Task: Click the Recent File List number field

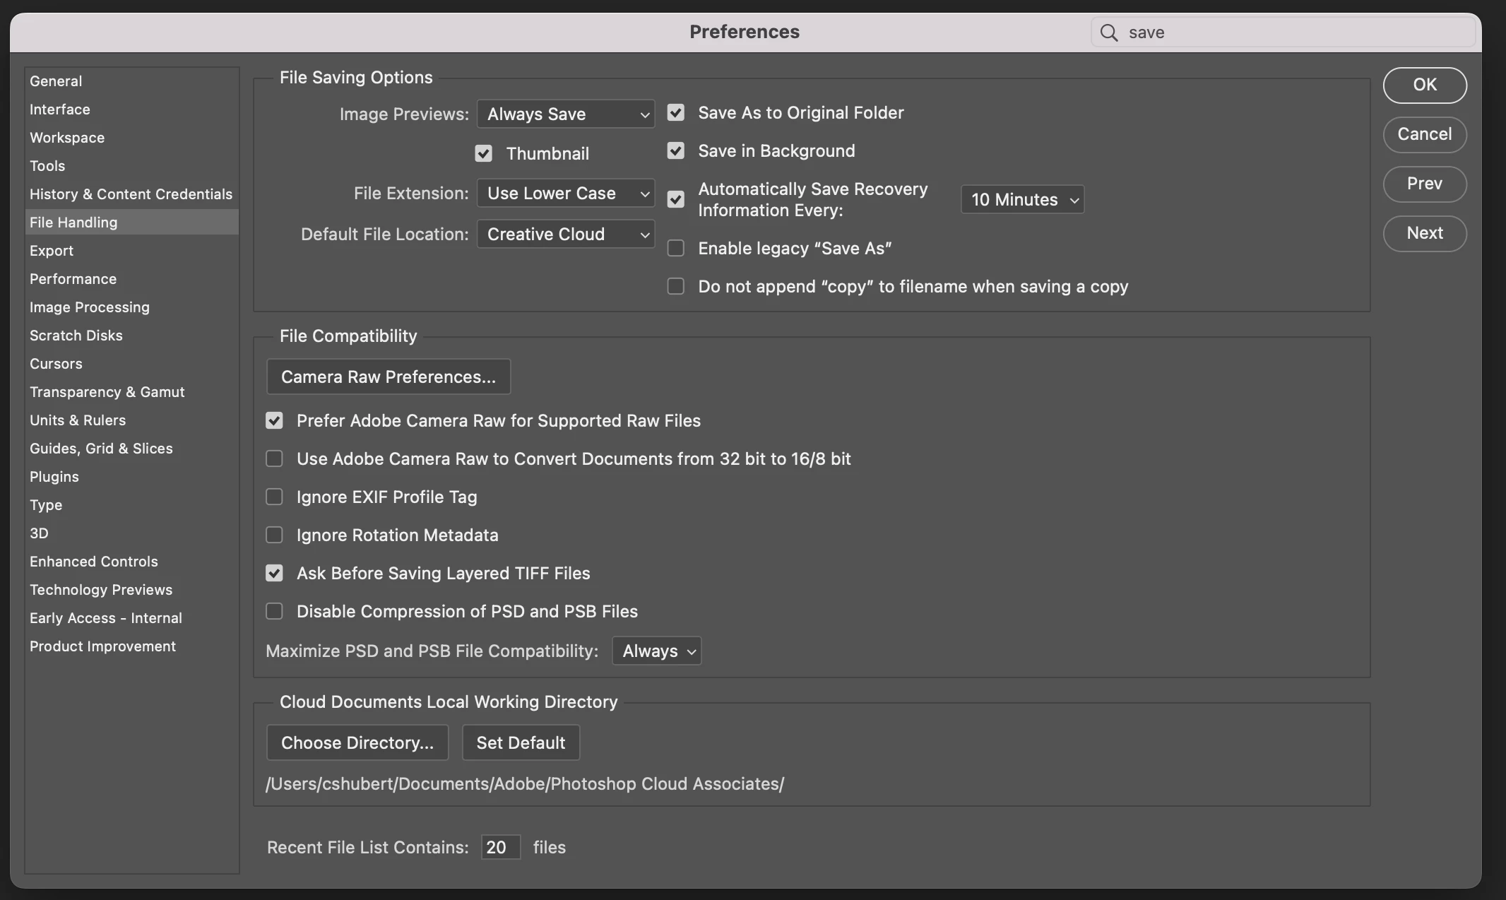Action: coord(500,848)
